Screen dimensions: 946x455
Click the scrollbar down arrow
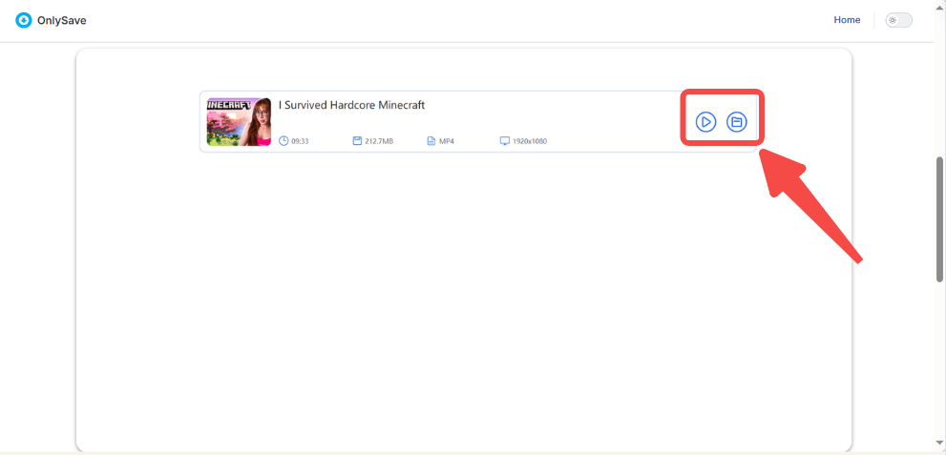939,443
